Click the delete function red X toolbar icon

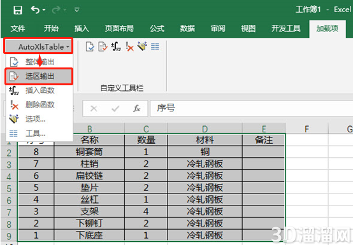pyautogui.click(x=129, y=46)
